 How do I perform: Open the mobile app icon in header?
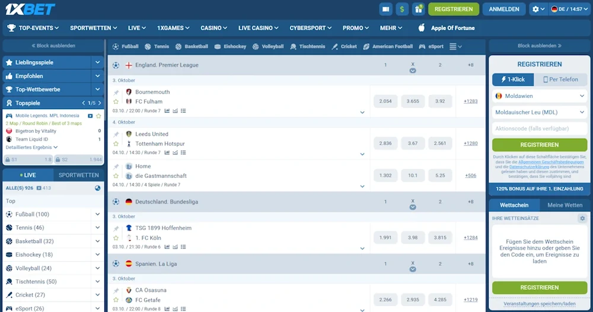(386, 9)
